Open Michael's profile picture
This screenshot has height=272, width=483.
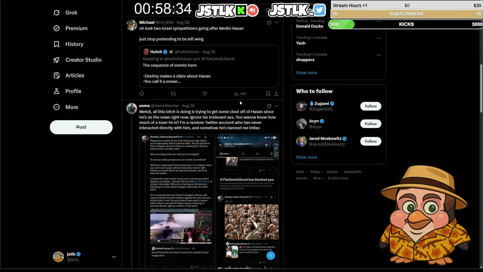(x=132, y=25)
